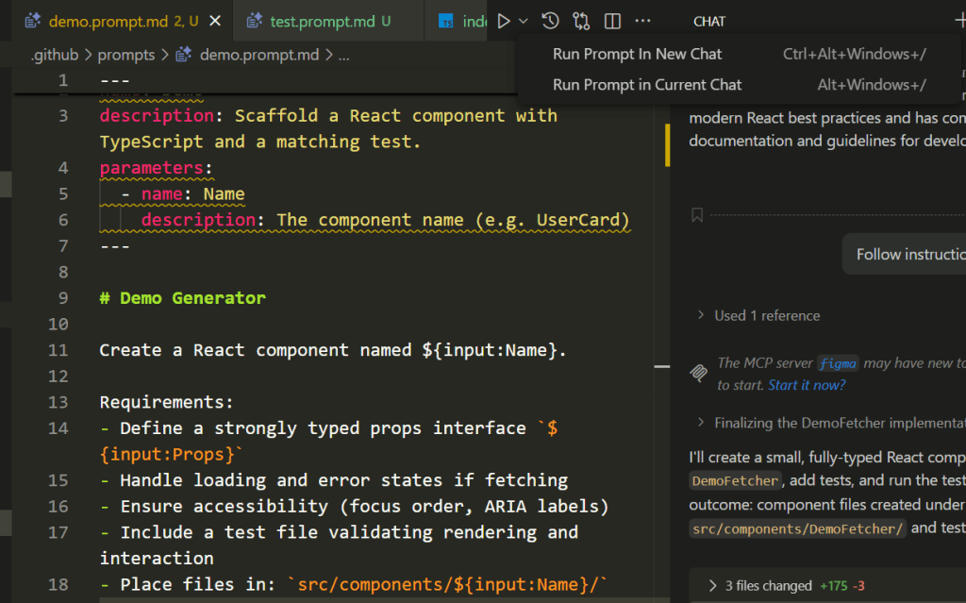Open the run options dropdown chevron

point(523,20)
